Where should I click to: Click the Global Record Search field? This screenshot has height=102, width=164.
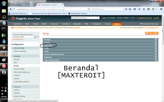[x=85, y=18]
